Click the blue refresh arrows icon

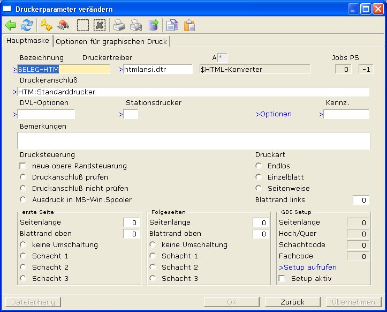pyautogui.click(x=26, y=25)
